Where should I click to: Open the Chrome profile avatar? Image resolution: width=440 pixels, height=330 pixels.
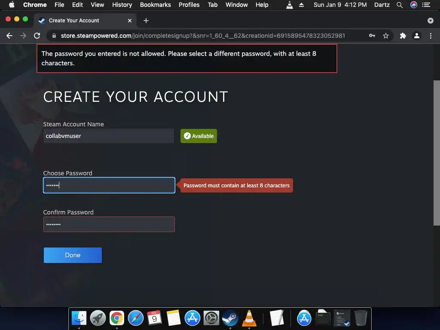point(417,36)
